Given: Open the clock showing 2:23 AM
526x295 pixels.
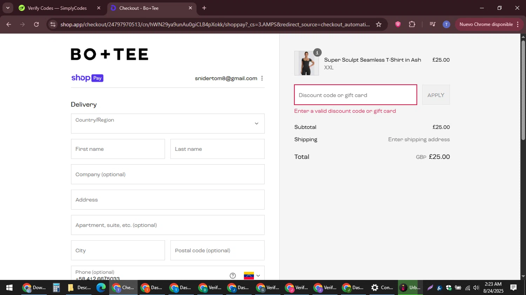Looking at the screenshot, I should tap(493, 288).
